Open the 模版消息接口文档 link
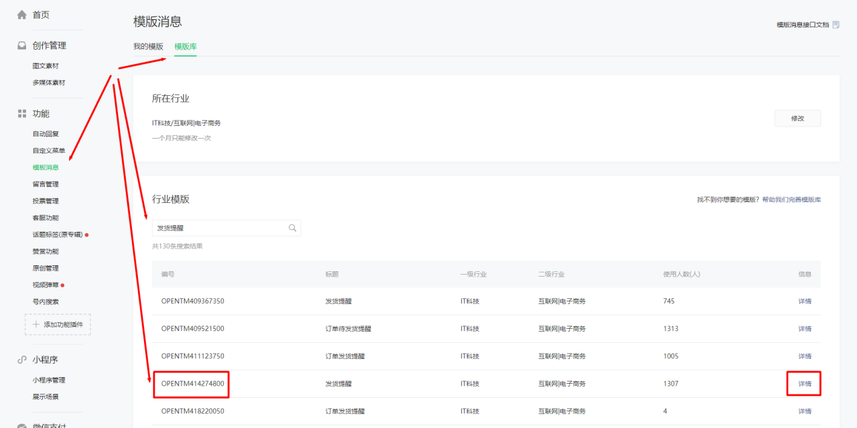 coord(802,25)
